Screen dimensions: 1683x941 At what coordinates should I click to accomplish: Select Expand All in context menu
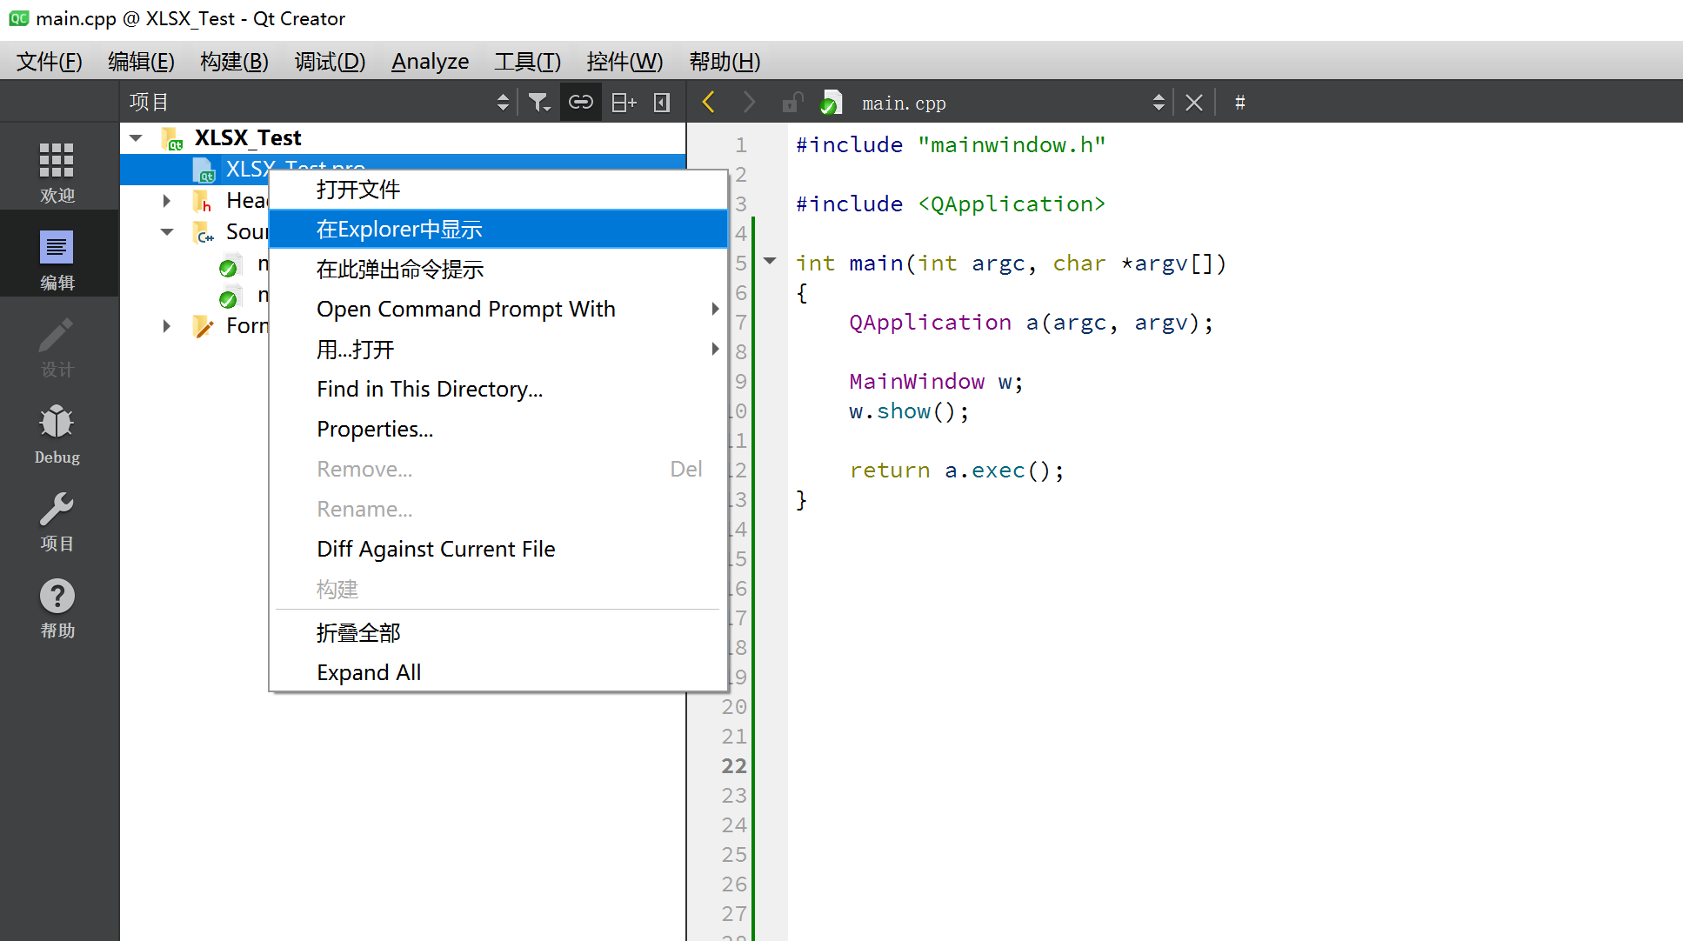498,673
